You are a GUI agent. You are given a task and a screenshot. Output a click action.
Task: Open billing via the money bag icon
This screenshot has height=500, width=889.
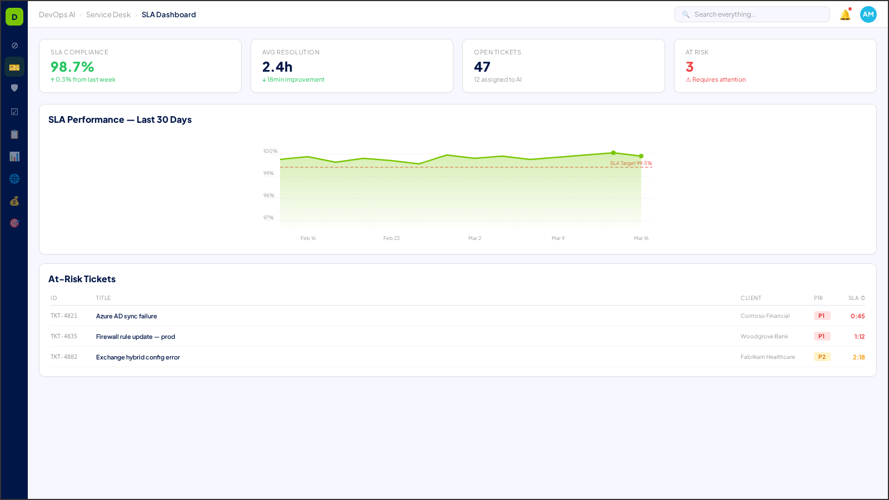tap(14, 201)
